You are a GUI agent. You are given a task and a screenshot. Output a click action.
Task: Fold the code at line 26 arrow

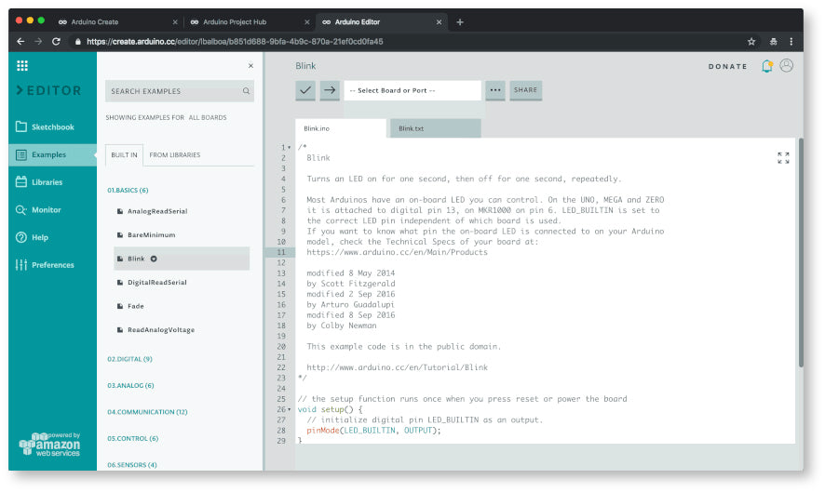[x=290, y=409]
